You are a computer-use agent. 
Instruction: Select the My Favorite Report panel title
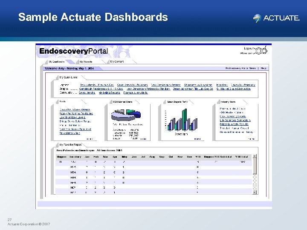70,145
